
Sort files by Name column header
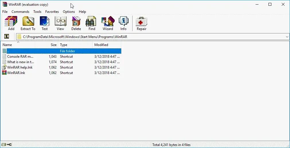coord(18,45)
